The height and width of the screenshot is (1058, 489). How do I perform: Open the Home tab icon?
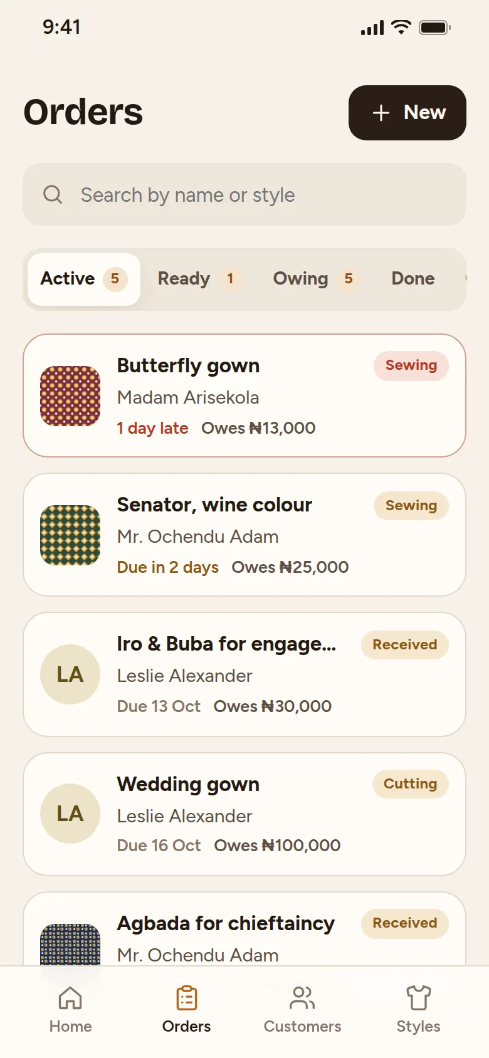(70, 998)
